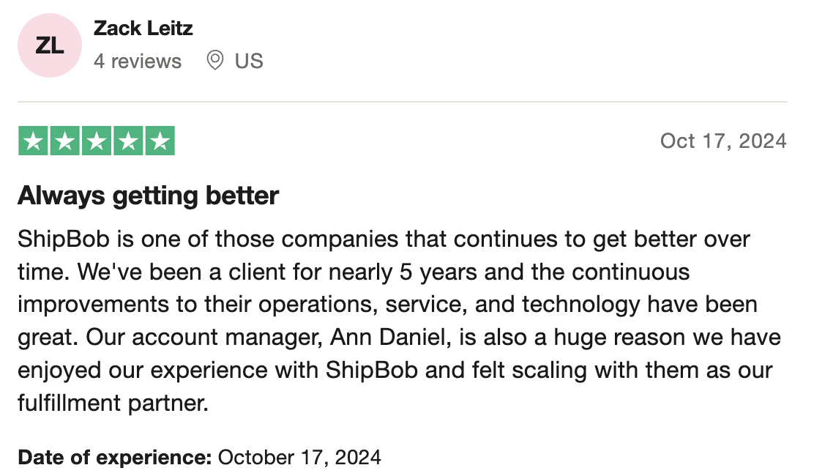Click the fifth green star
The image size is (814, 476).
[x=160, y=141]
